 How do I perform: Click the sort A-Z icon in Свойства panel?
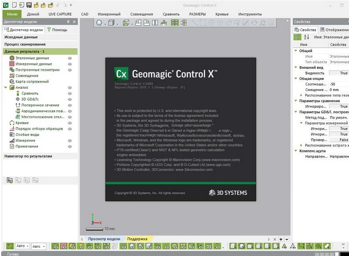click(x=306, y=37)
